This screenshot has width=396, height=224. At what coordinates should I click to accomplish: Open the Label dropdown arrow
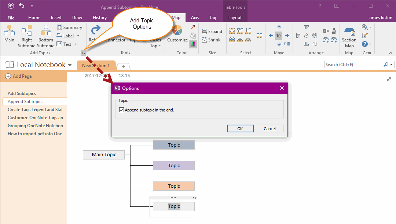[x=78, y=36]
